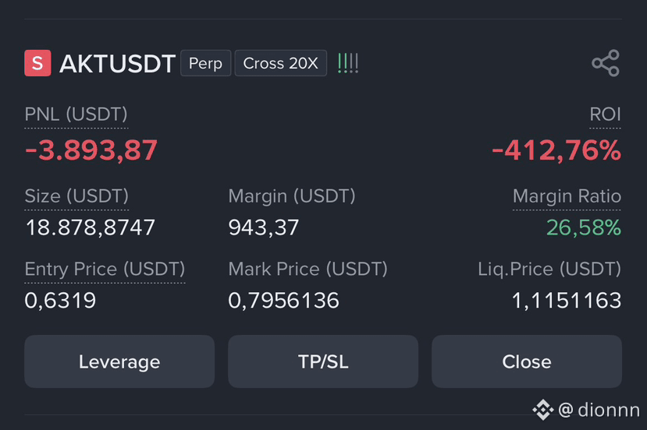
Task: Tap the Margin (USDT) value 943,37
Action: pos(263,227)
